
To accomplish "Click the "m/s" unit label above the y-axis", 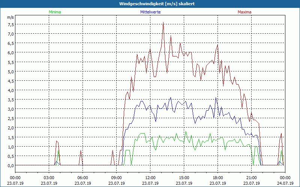I will click(x=10, y=17).
